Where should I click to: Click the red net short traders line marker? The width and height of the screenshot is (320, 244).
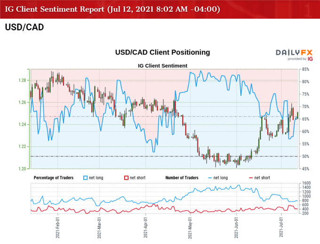251,178
